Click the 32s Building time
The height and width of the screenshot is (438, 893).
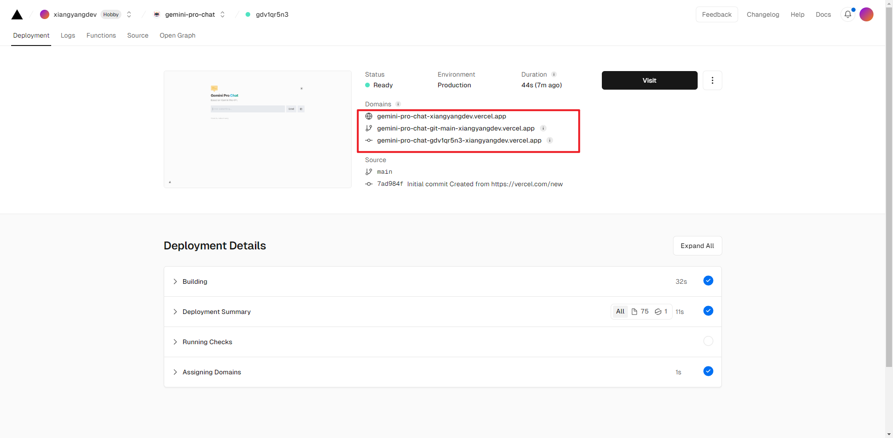click(x=681, y=281)
